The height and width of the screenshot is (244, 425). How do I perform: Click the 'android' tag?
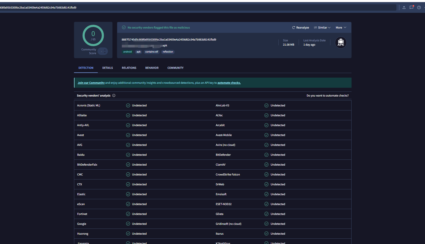(x=127, y=52)
